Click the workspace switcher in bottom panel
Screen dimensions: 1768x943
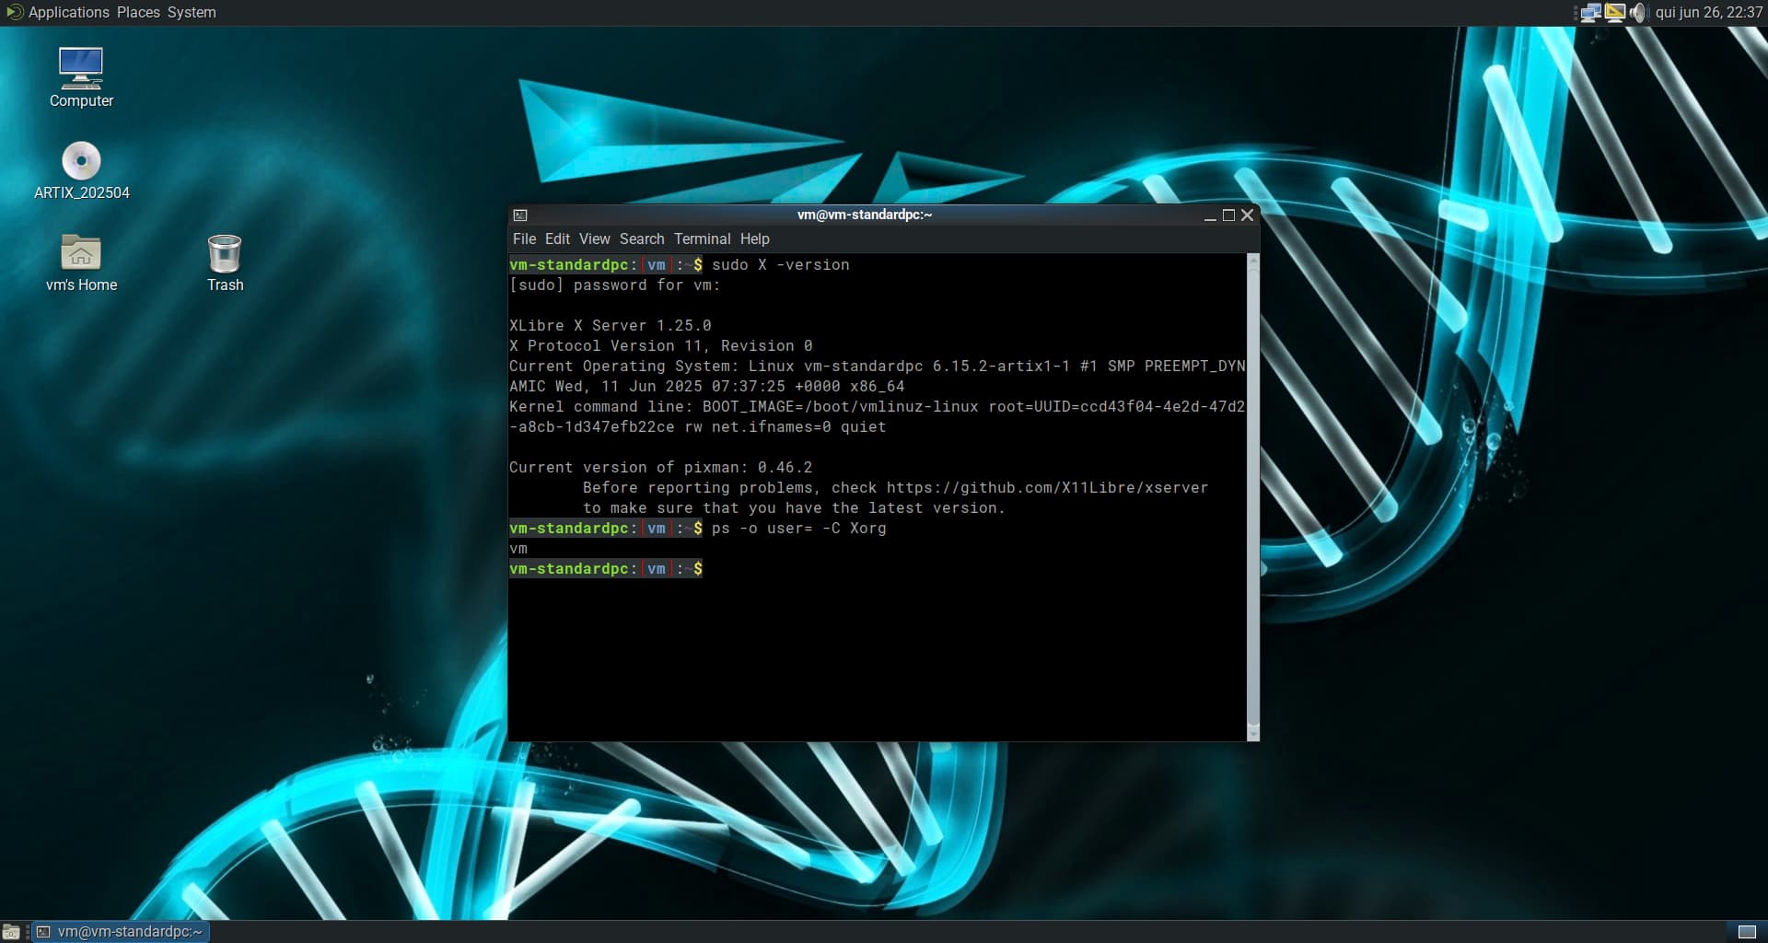coord(1746,932)
